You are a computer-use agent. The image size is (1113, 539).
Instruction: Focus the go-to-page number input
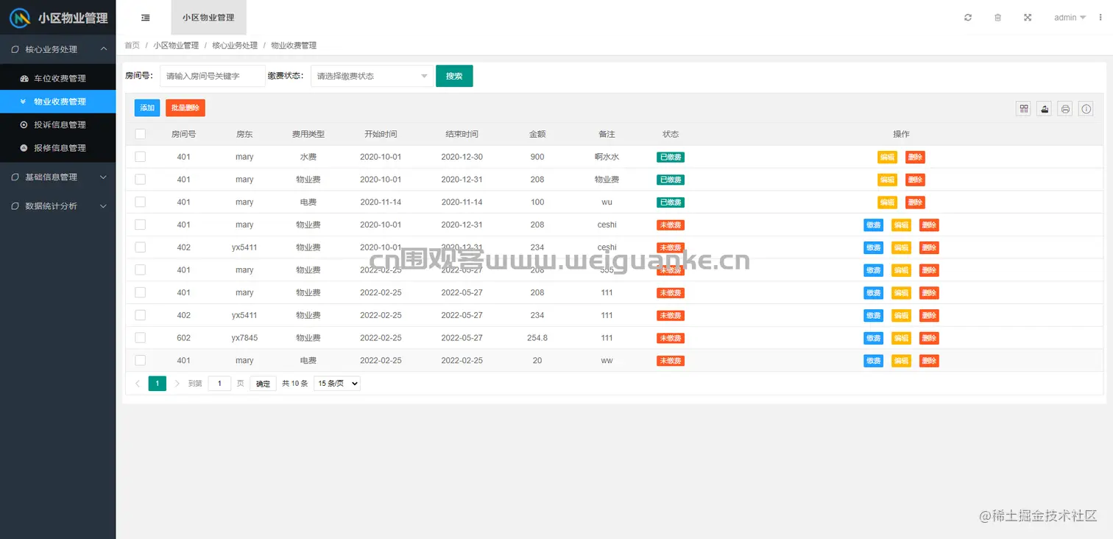[219, 384]
